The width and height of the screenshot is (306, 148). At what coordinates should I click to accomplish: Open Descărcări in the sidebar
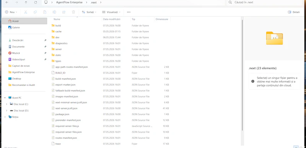pos(18,40)
